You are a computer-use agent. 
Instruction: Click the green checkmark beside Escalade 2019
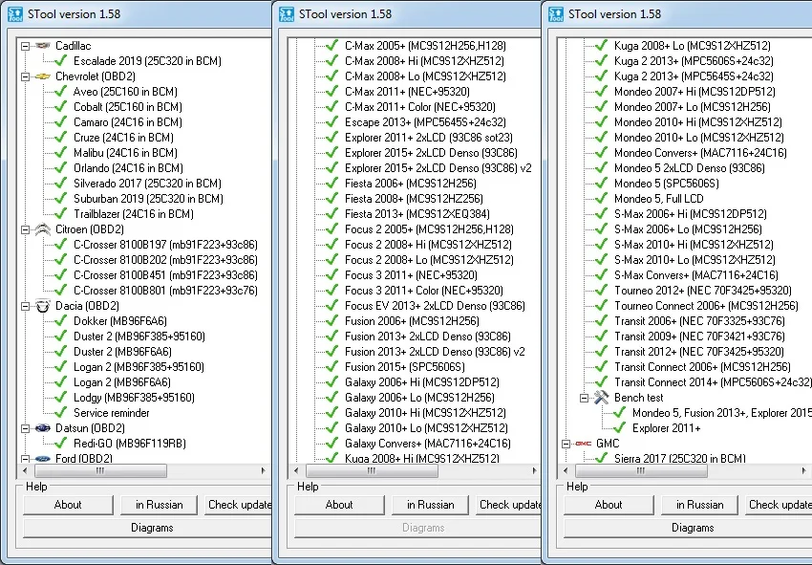(x=60, y=60)
